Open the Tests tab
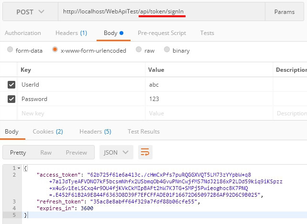Image resolution: width=307 pixels, height=224 pixels. (x=207, y=33)
